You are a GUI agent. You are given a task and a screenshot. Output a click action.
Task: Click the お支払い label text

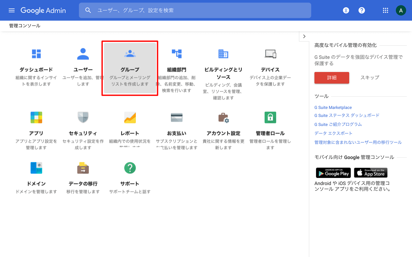177,133
